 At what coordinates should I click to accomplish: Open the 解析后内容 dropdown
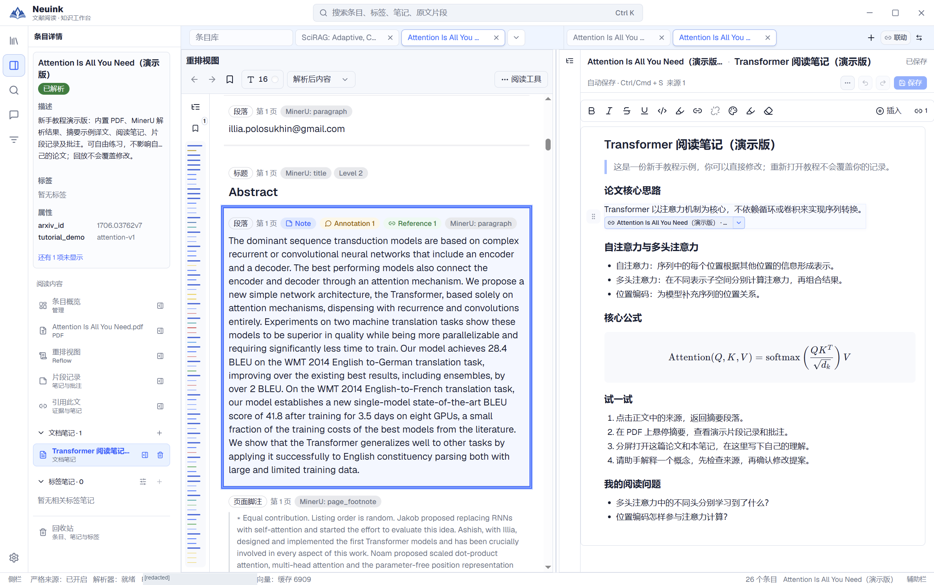coord(321,79)
